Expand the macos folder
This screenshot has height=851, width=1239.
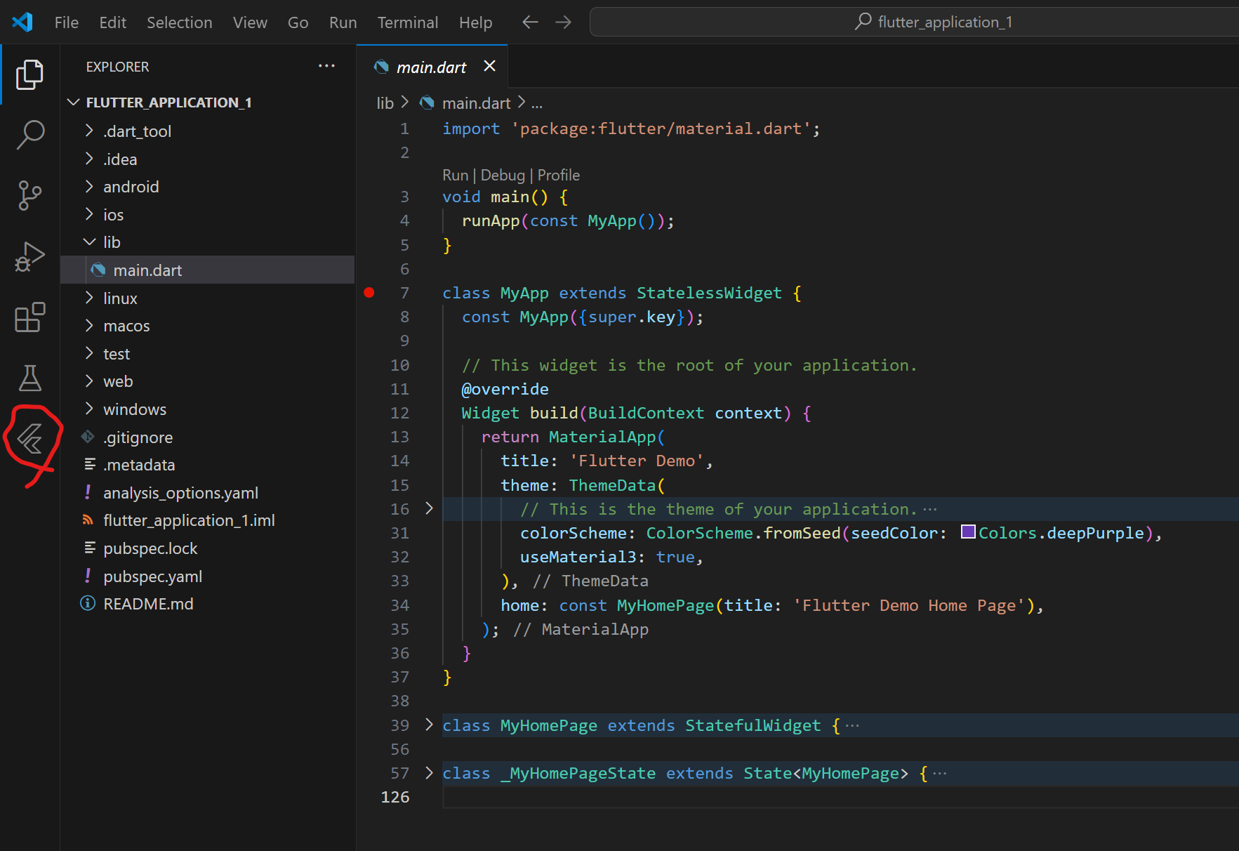pyautogui.click(x=208, y=326)
